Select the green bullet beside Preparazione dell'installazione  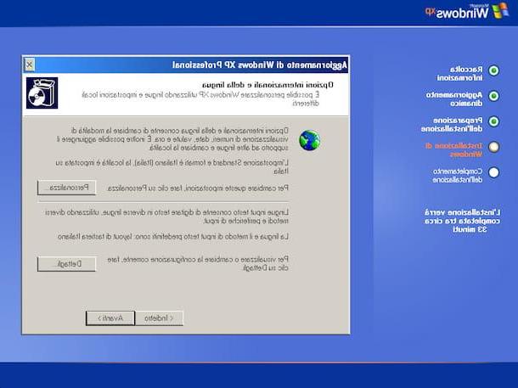[x=494, y=121]
